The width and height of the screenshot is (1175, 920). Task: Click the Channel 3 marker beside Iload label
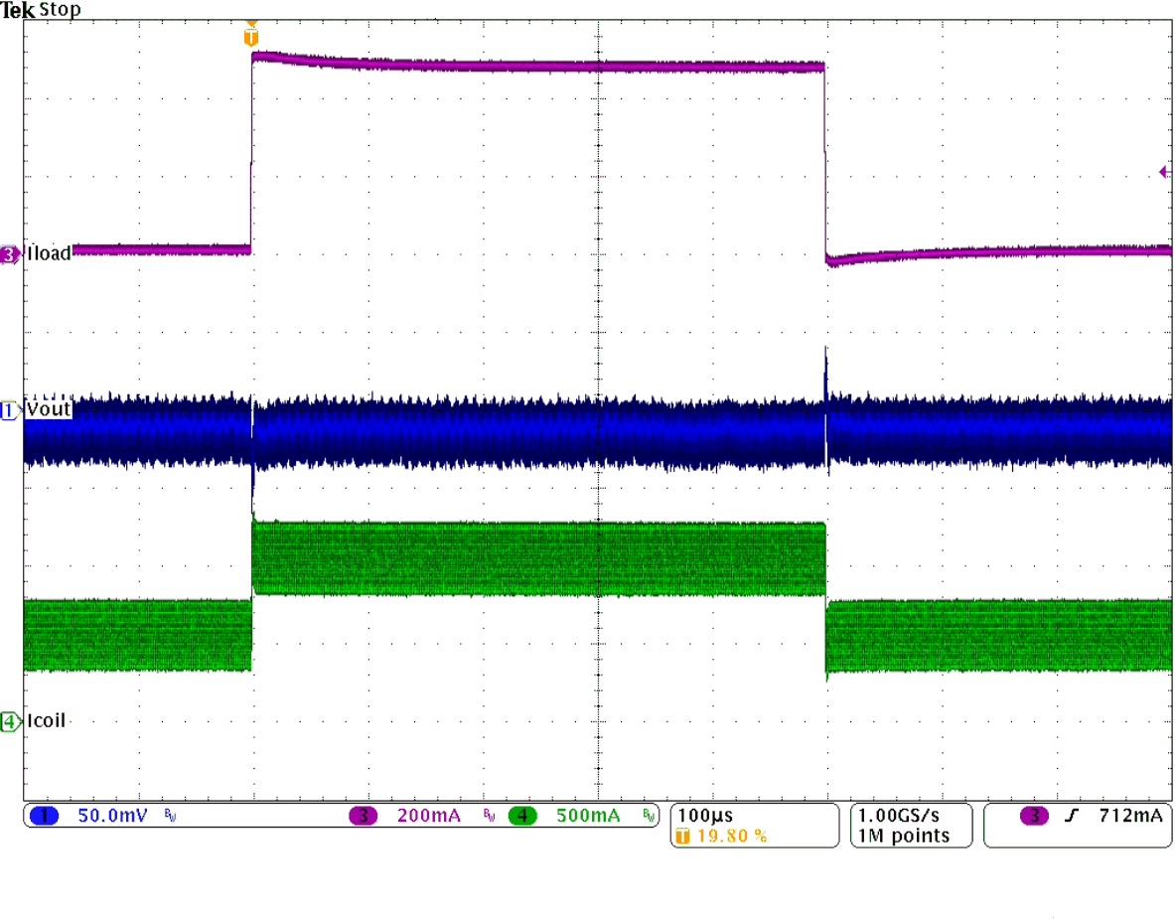(7, 253)
